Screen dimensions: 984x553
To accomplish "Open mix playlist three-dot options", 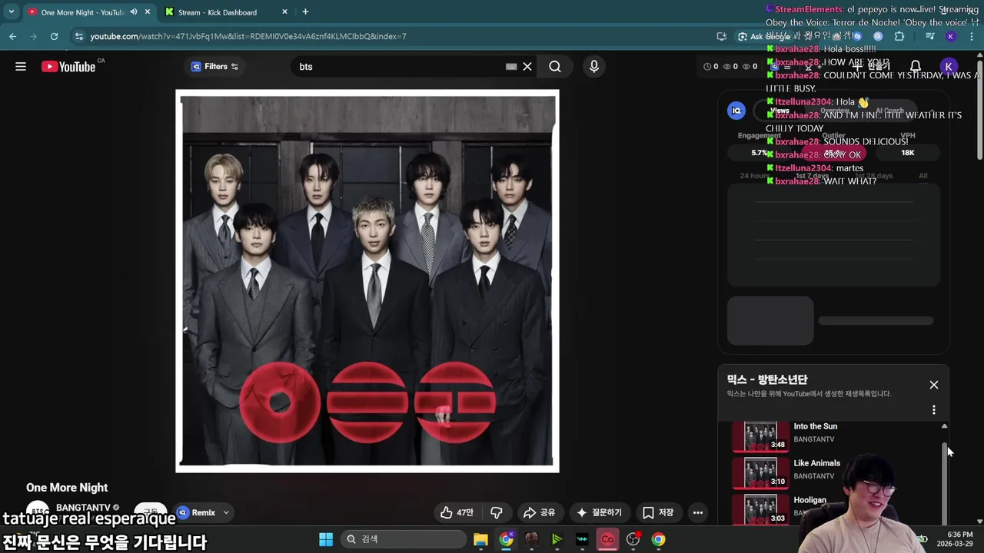I will tap(934, 410).
